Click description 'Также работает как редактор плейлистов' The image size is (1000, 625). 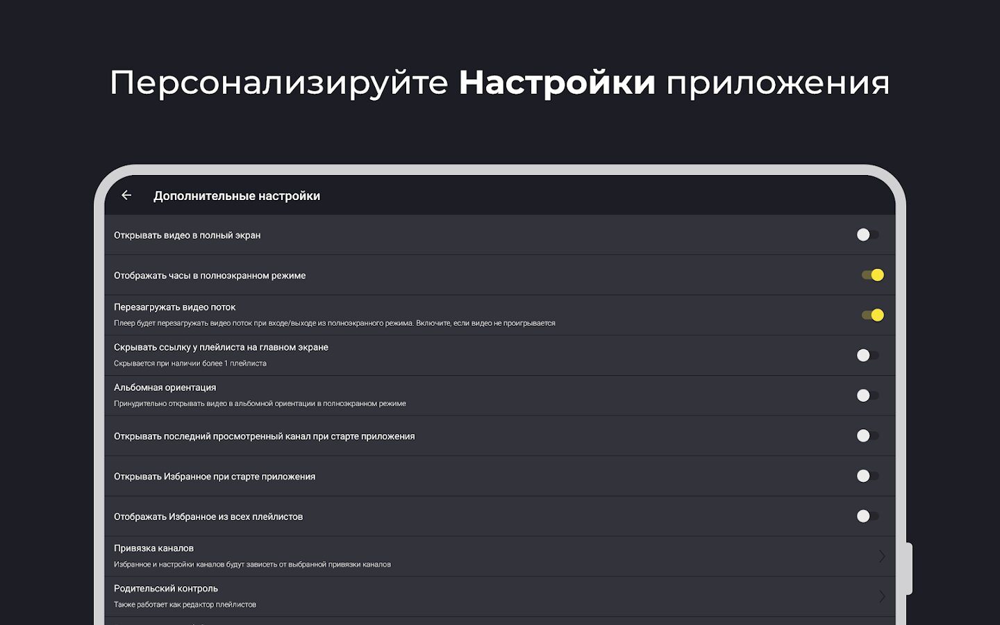(x=185, y=605)
